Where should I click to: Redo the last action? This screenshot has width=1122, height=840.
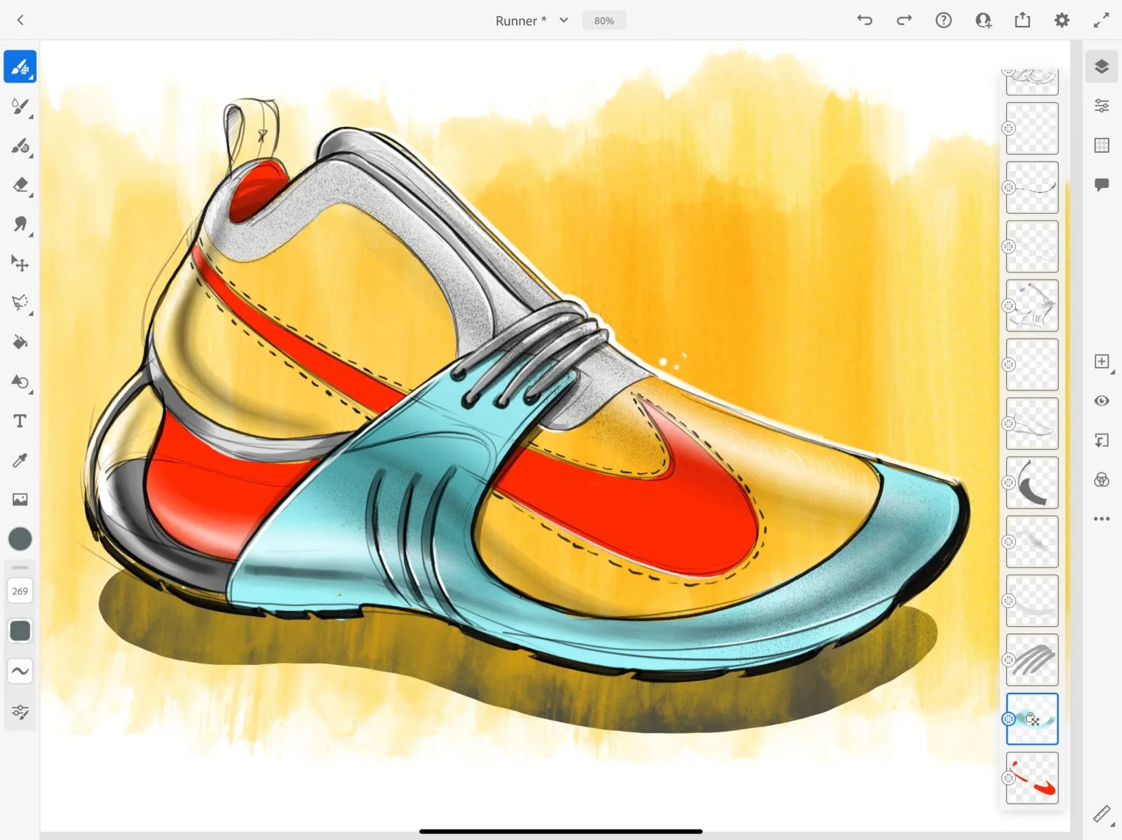[904, 20]
